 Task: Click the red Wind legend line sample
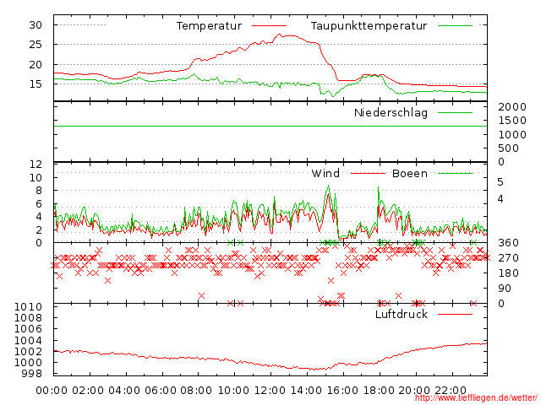click(368, 173)
